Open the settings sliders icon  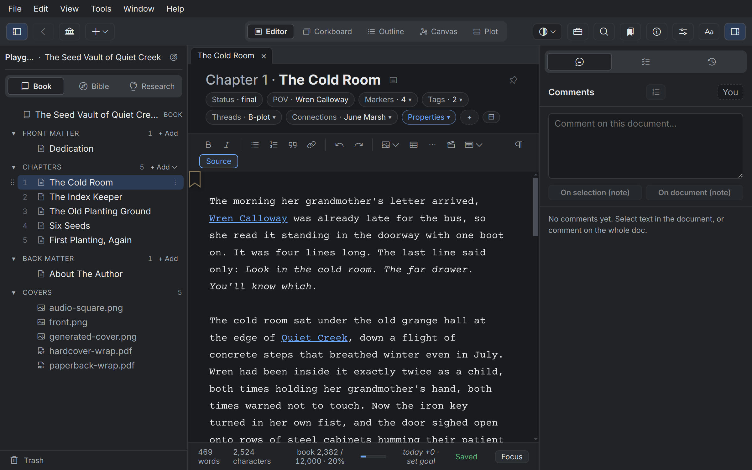[683, 32]
